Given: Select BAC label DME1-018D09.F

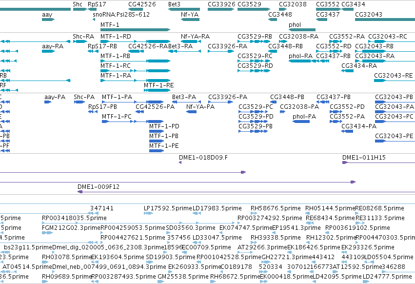Looking at the screenshot, I should click(203, 158).
